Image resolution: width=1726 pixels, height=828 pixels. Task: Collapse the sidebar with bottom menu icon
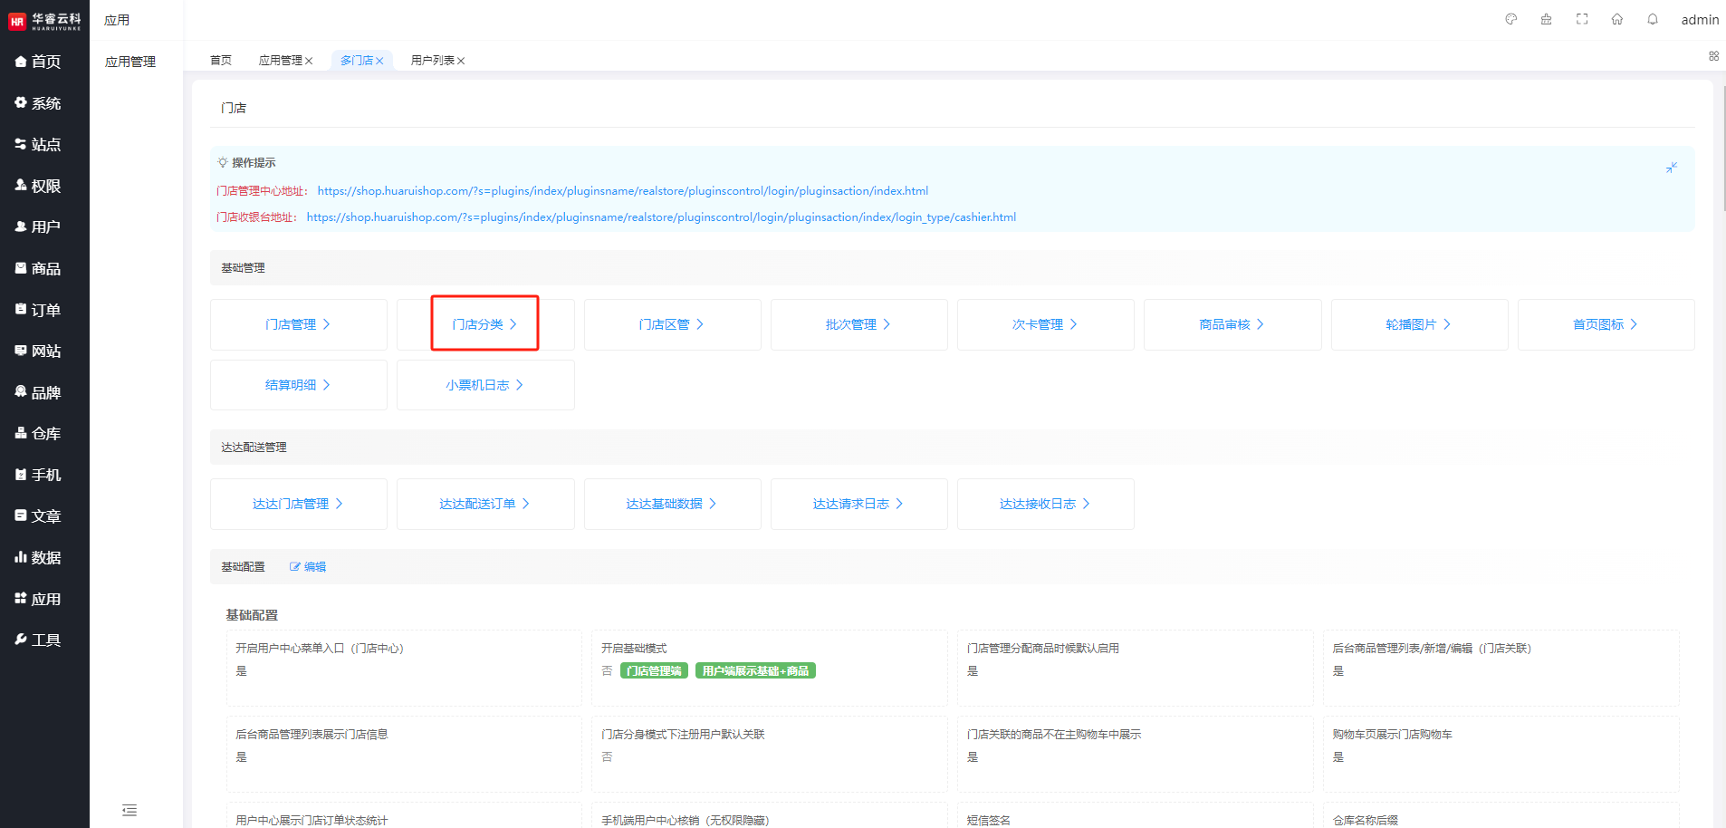coord(129,810)
